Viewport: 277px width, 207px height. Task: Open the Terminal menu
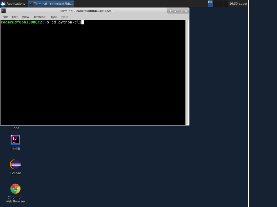(x=40, y=17)
